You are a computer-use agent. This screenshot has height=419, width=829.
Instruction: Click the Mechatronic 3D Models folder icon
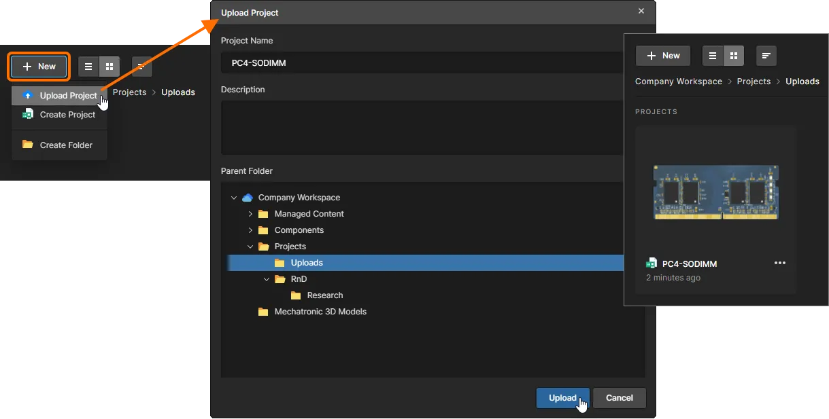pyautogui.click(x=263, y=312)
